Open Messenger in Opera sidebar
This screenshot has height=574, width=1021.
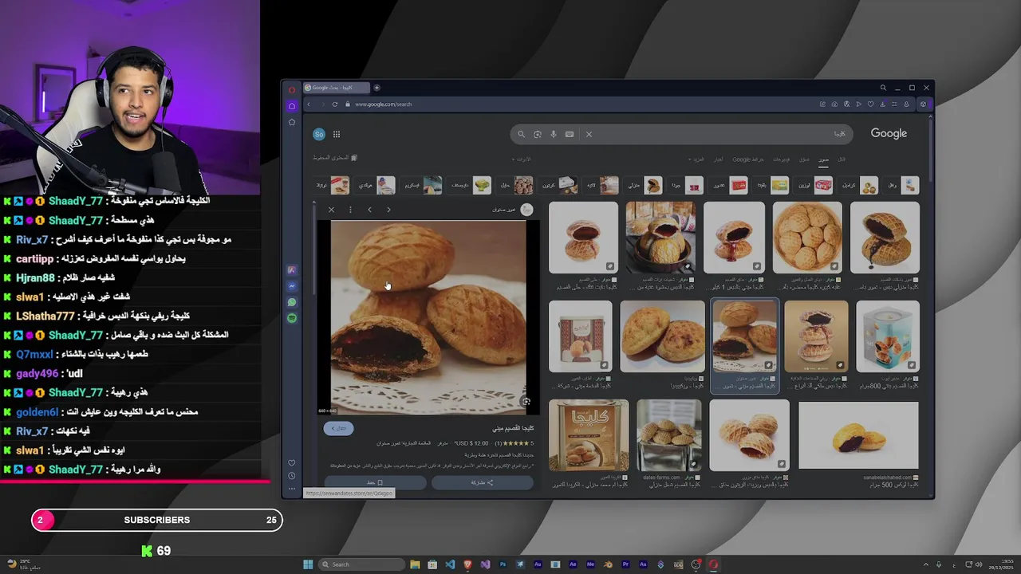292,286
